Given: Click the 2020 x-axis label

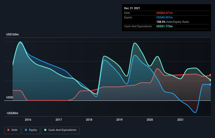Looking at the screenshot, I should coord(150,120).
